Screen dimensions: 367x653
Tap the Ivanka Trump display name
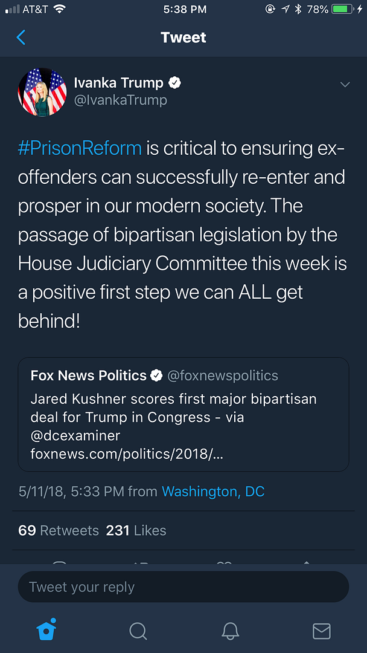(x=118, y=83)
